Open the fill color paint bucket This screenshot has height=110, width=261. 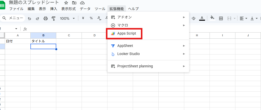coord(212,18)
